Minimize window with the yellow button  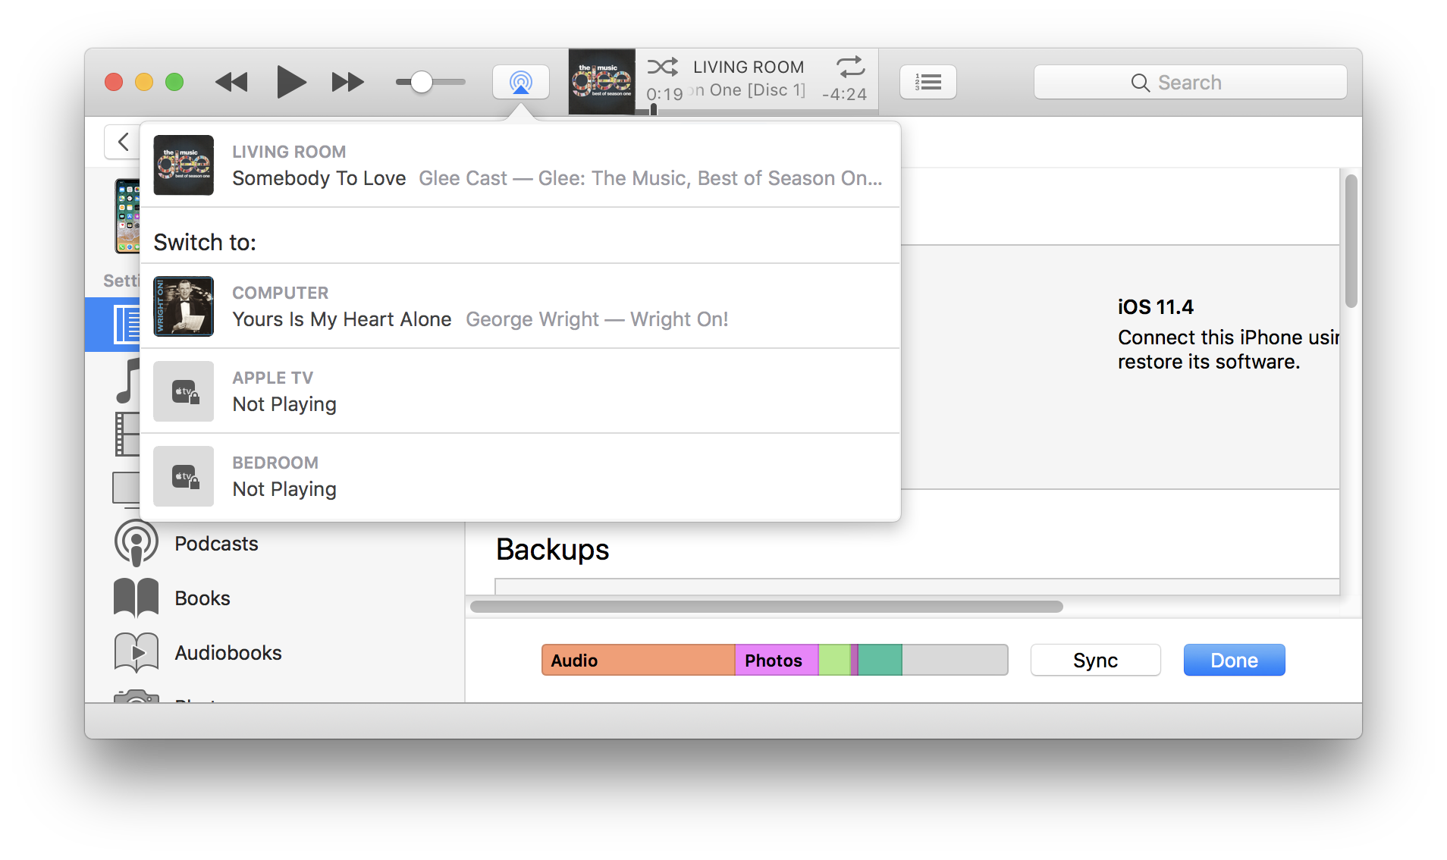coord(144,82)
